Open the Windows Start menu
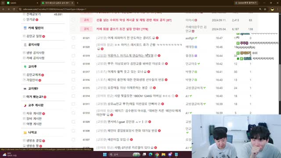 105,154
